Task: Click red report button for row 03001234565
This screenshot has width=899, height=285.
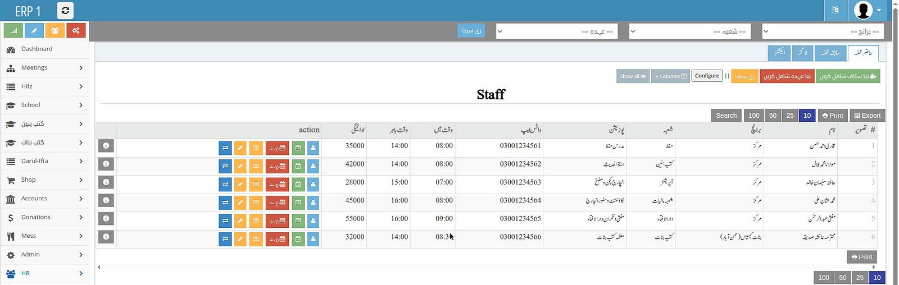Action: pyautogui.click(x=277, y=220)
